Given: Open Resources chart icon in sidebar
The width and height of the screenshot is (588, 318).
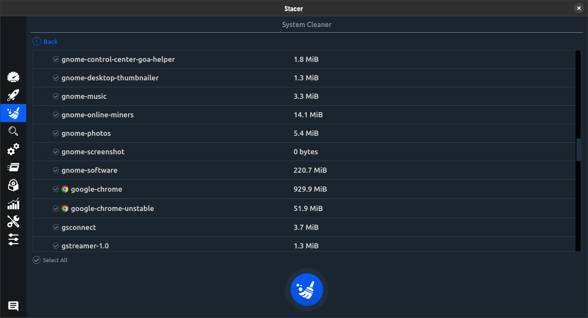Looking at the screenshot, I should coord(13,203).
